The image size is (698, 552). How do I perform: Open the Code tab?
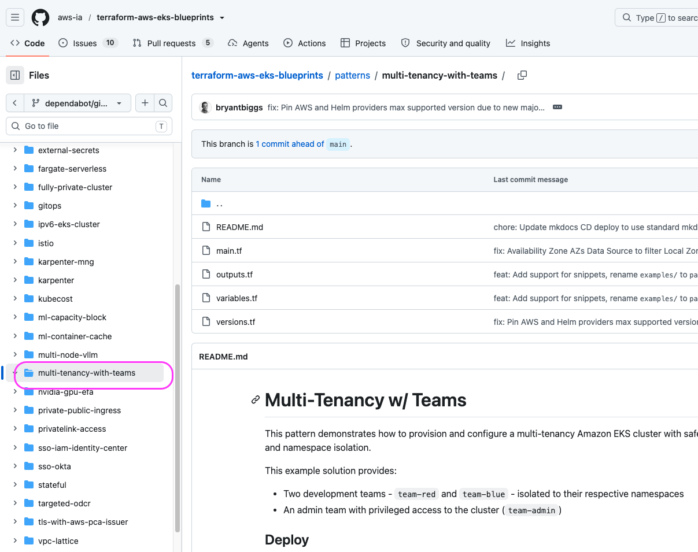pos(28,43)
